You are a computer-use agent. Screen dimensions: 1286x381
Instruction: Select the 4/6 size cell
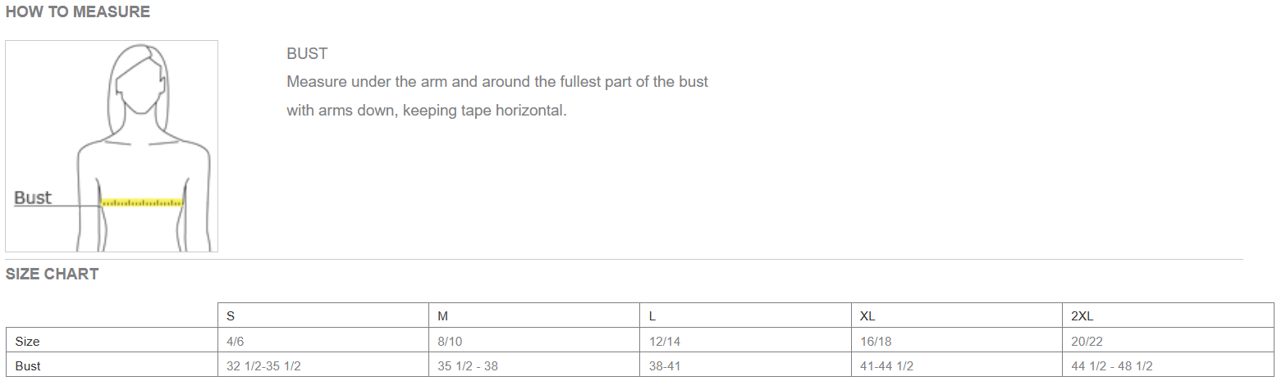235,341
